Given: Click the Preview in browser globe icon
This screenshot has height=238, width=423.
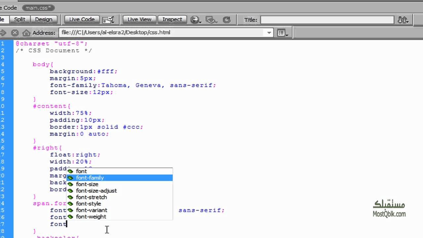Looking at the screenshot, I should [x=196, y=20].
